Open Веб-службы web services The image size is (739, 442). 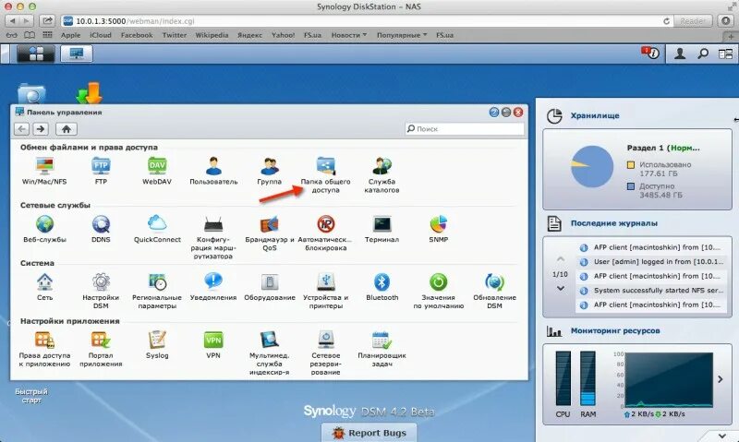click(44, 229)
